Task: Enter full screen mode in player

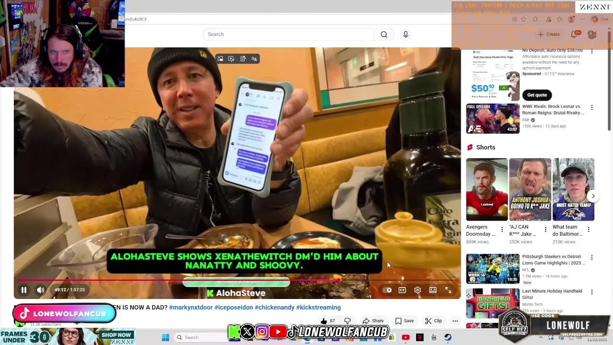Action: (448, 290)
